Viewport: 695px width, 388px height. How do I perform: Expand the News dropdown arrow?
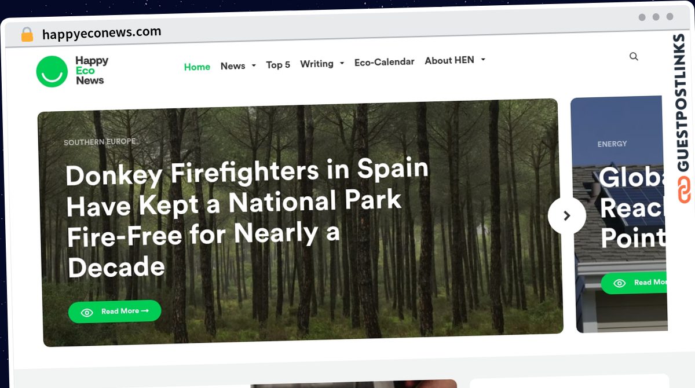pos(254,65)
